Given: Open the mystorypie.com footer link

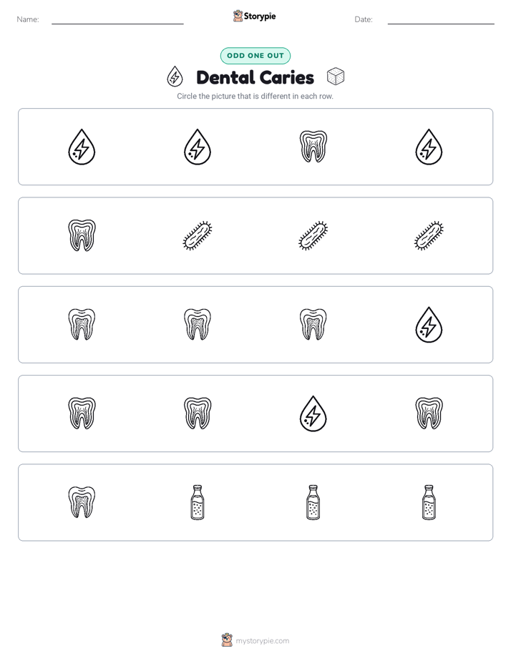Looking at the screenshot, I should (262, 641).
